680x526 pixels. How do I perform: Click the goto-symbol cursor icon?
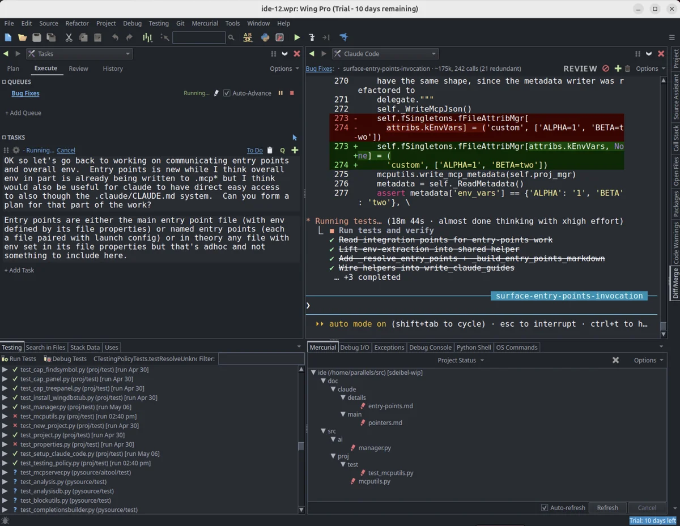164,37
